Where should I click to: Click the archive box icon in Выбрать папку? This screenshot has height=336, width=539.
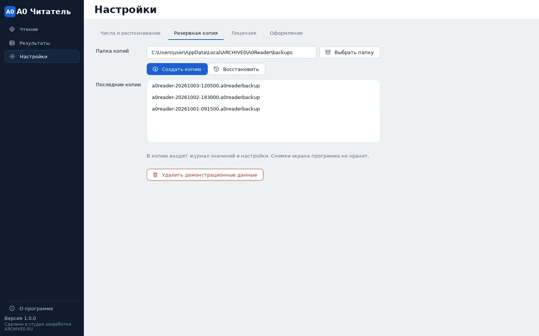328,52
